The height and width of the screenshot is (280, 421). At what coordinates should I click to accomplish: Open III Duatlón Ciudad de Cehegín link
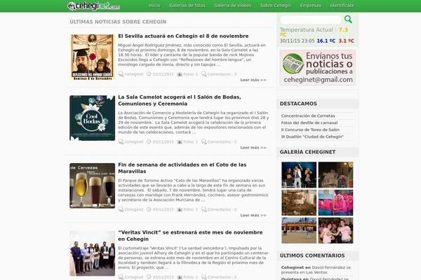(312, 136)
